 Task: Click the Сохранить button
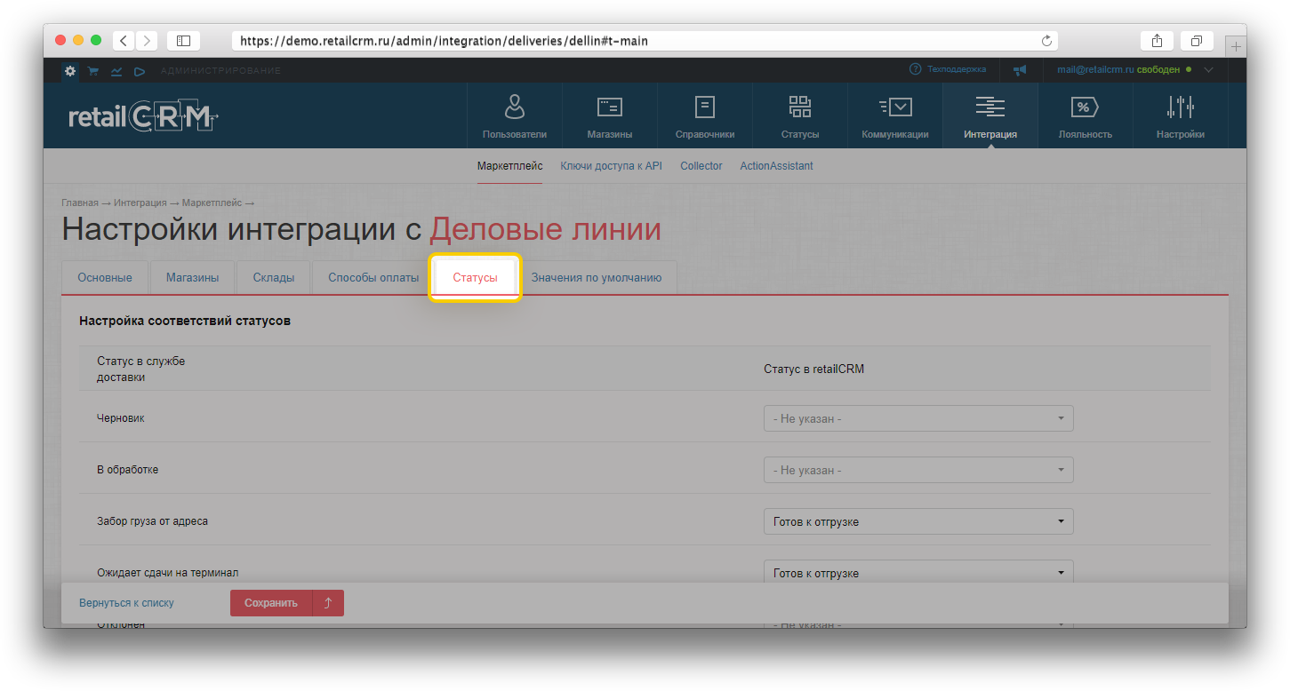pyautogui.click(x=271, y=603)
